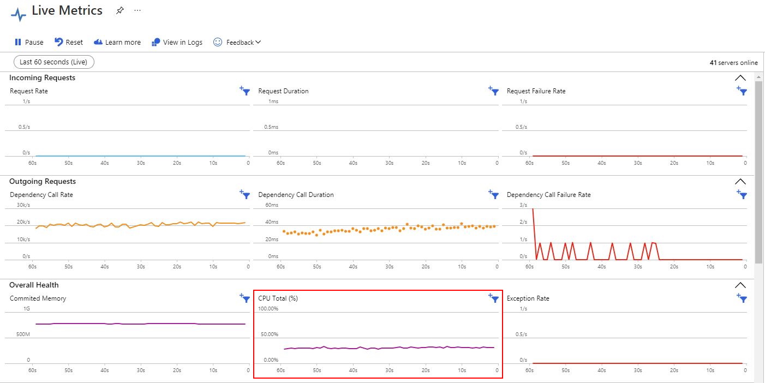
Task: Add filter to Commited Memory chart
Action: [x=245, y=298]
